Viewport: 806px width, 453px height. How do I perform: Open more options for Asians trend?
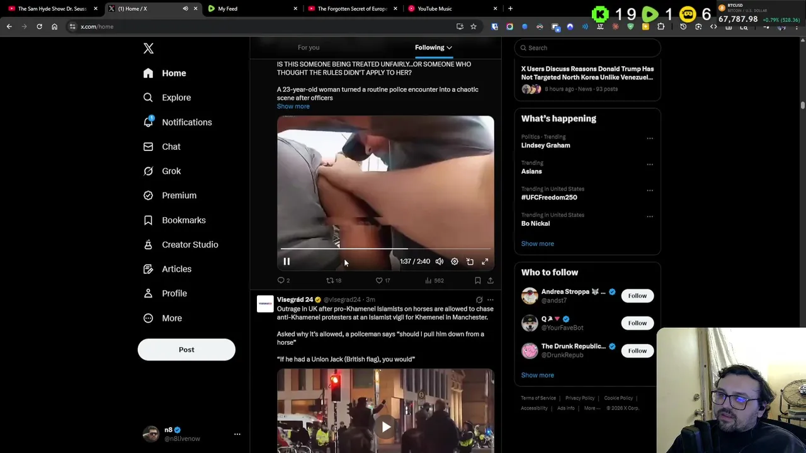click(x=650, y=165)
